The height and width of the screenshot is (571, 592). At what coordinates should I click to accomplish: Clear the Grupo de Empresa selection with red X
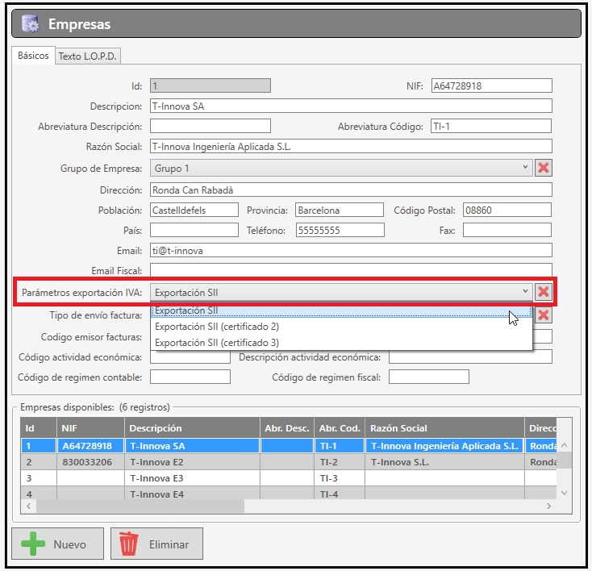[x=544, y=168]
